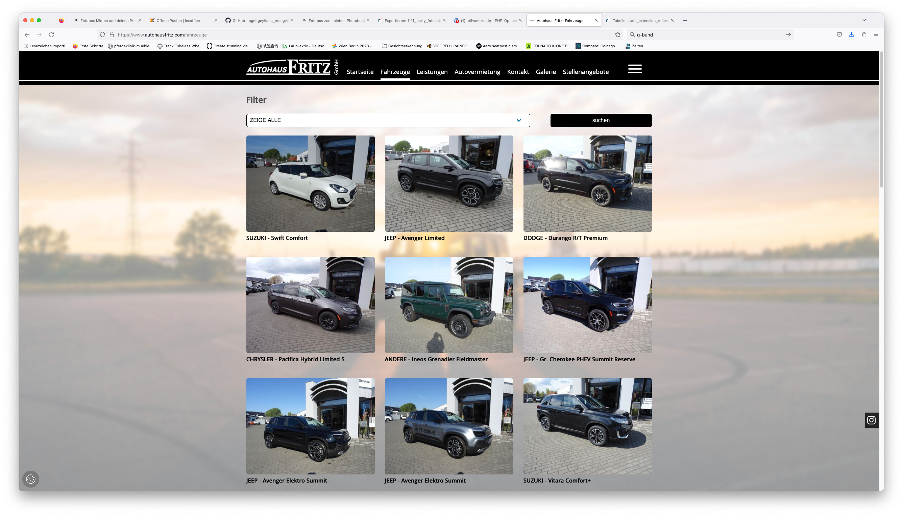Screen dimensions: 903x516
Task: Open Firefox downloads arrow icon
Action: 851,35
